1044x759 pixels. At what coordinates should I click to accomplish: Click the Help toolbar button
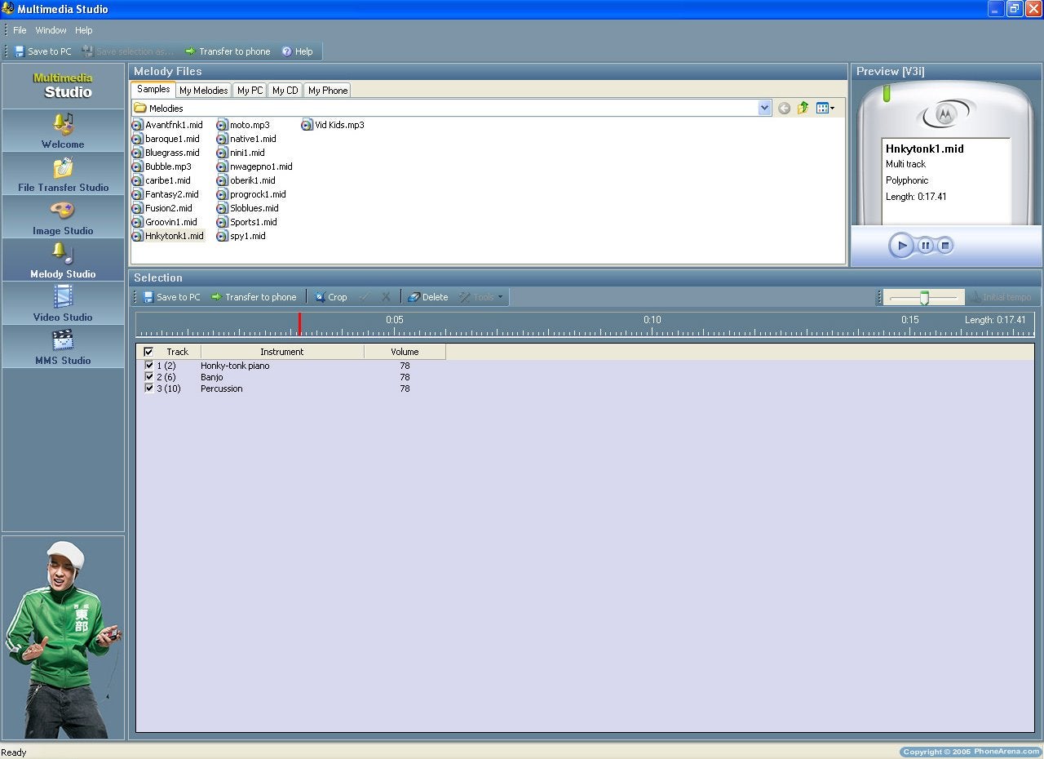coord(298,51)
